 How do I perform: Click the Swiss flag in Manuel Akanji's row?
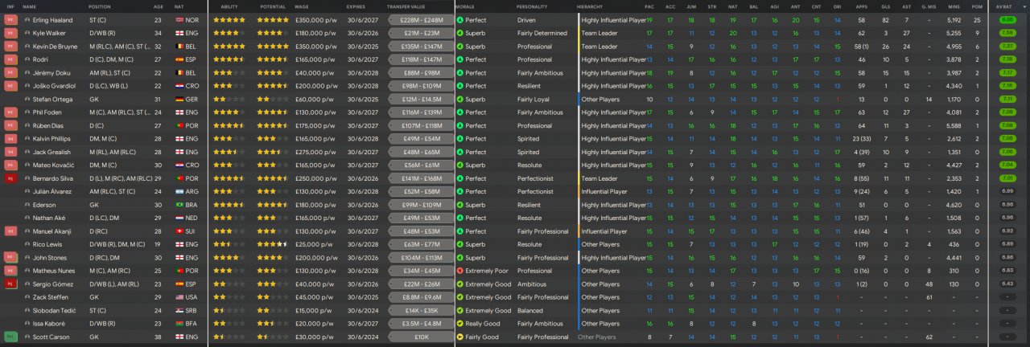pos(179,231)
